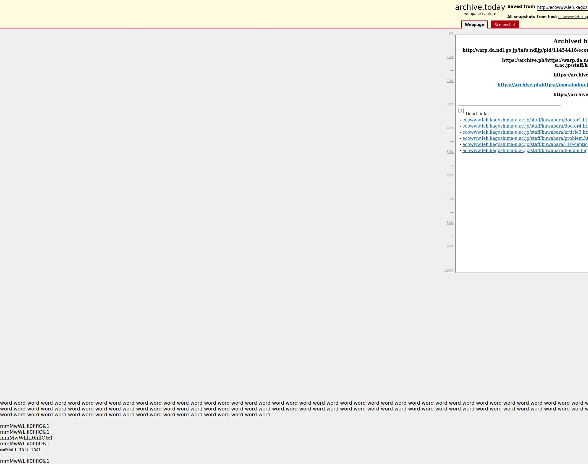Jump to 90% page marker
This screenshot has height=464, width=588.
(x=450, y=247)
